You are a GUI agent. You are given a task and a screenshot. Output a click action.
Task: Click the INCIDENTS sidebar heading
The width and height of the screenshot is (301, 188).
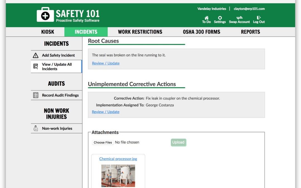click(x=56, y=44)
